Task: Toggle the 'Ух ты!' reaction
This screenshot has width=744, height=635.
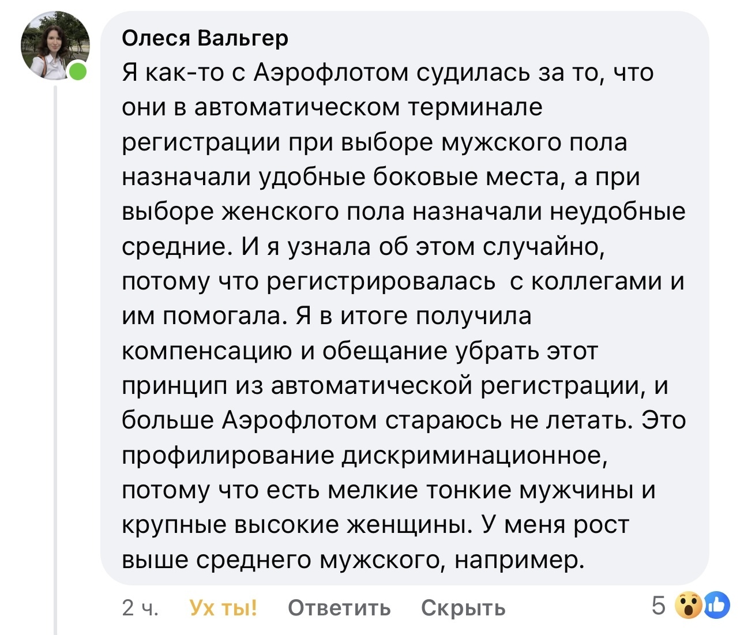Action: (x=223, y=607)
